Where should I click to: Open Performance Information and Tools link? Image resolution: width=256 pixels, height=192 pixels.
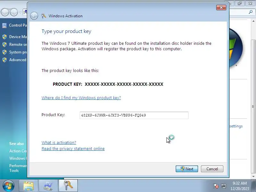18,168
